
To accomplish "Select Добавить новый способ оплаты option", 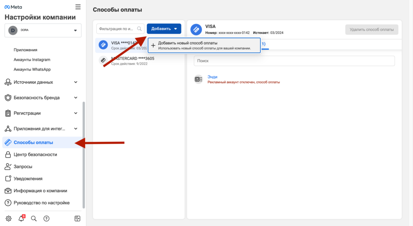I will pos(204,45).
